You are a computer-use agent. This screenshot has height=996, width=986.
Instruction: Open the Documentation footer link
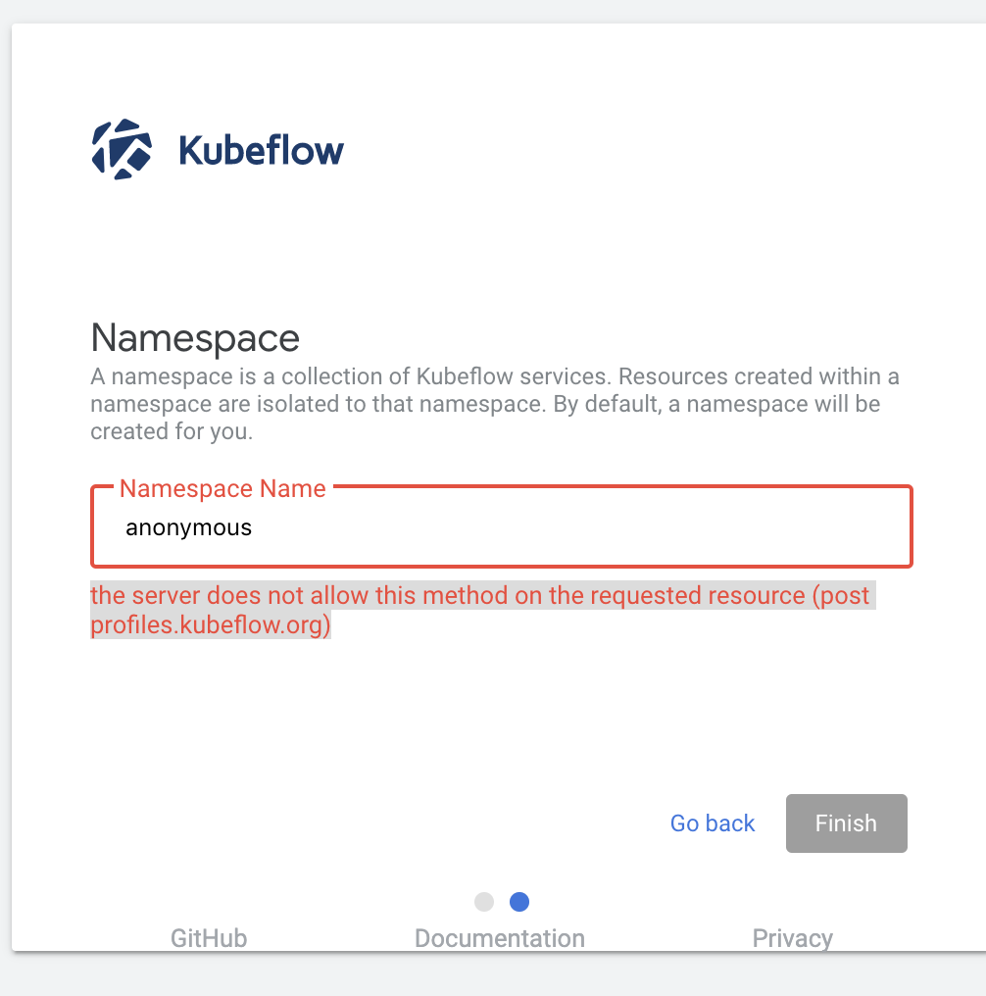coord(499,937)
